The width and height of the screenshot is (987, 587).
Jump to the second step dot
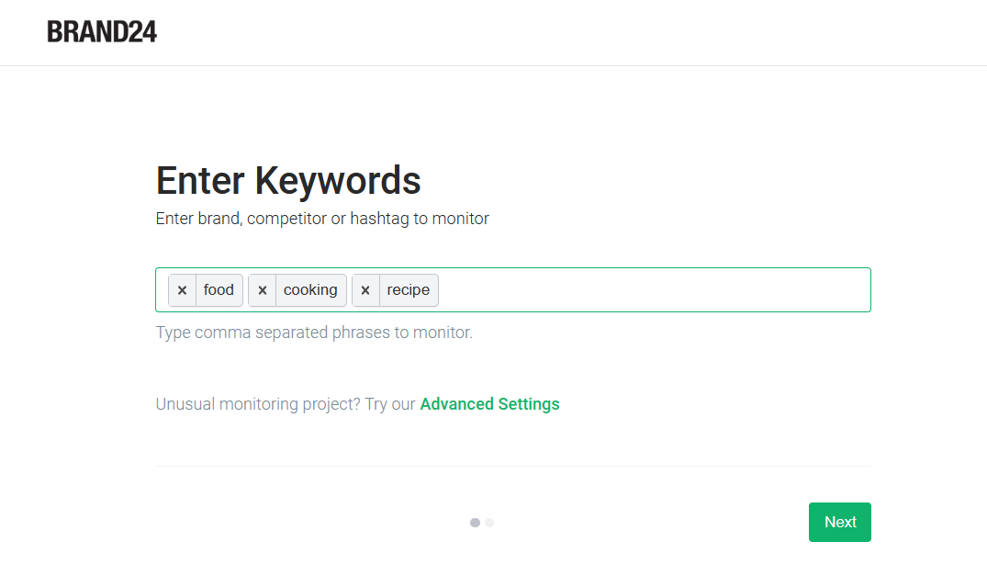click(x=489, y=523)
